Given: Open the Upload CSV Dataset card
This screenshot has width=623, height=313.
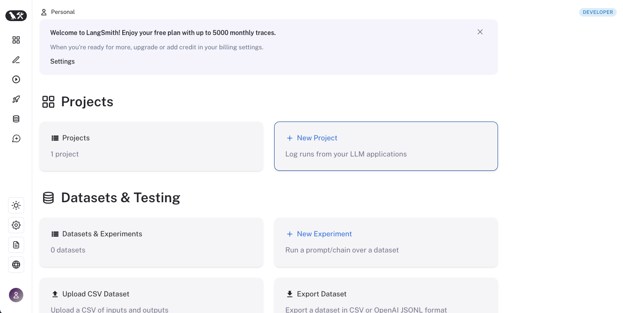Looking at the screenshot, I should pyautogui.click(x=151, y=296).
